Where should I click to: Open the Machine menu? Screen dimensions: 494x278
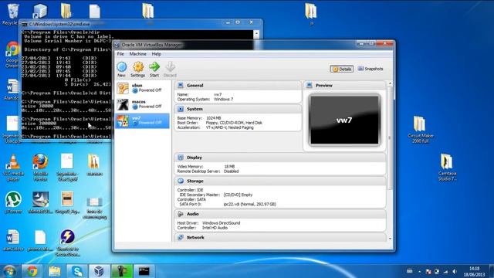click(137, 54)
